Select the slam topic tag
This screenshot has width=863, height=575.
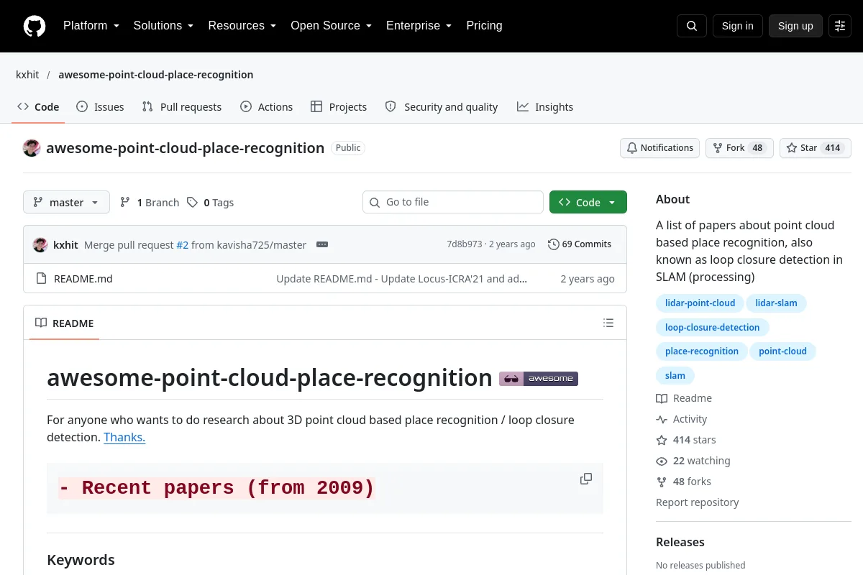pyautogui.click(x=675, y=376)
